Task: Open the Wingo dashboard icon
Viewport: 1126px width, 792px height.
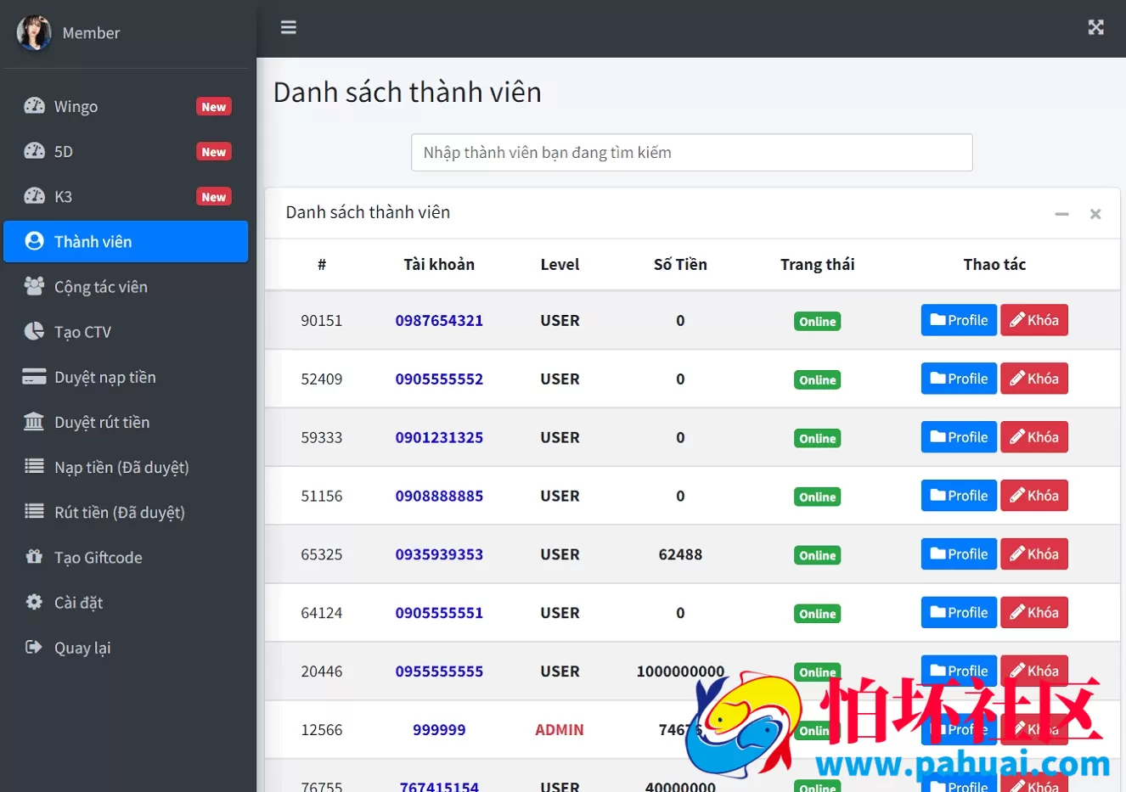Action: click(34, 106)
